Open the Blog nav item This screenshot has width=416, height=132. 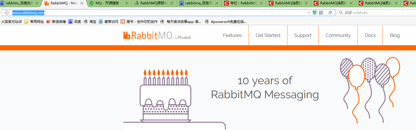point(395,35)
